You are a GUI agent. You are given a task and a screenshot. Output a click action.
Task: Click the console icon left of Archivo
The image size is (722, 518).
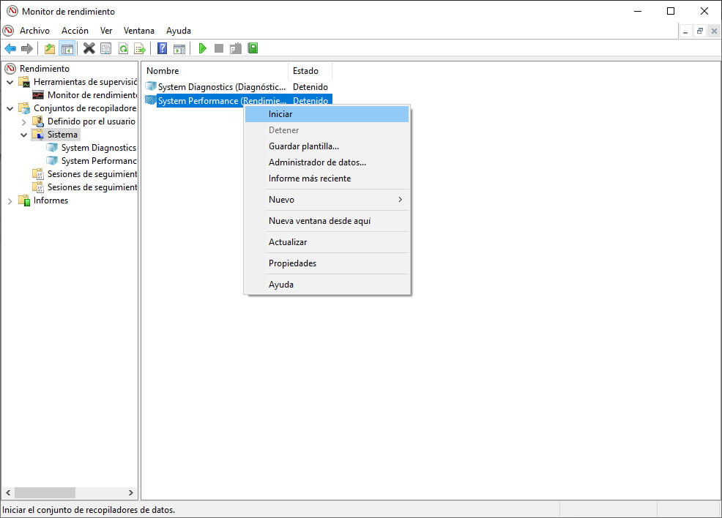point(8,31)
